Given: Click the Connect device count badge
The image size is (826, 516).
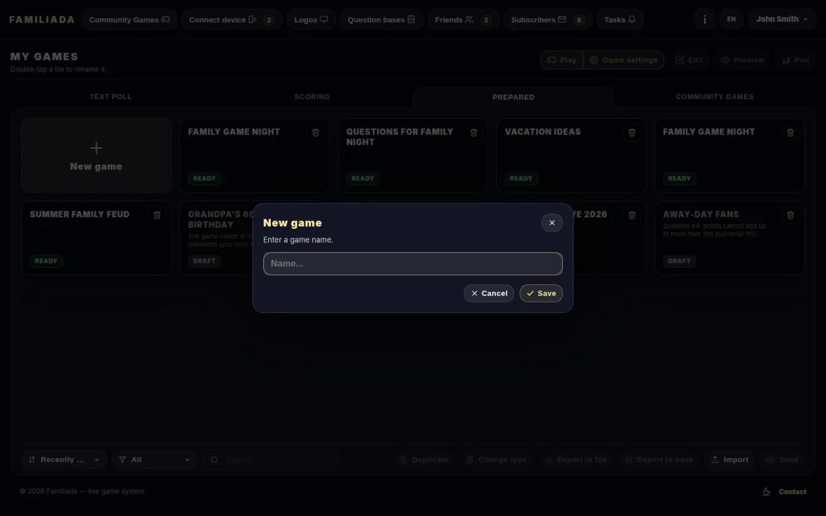Looking at the screenshot, I should click(x=269, y=20).
